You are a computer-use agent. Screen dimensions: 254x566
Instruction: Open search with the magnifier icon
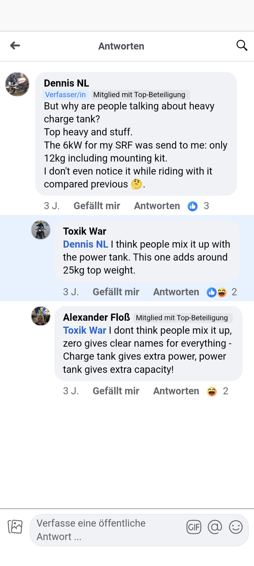[242, 45]
